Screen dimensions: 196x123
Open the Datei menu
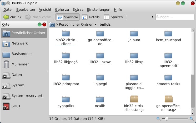click(x=8, y=10)
